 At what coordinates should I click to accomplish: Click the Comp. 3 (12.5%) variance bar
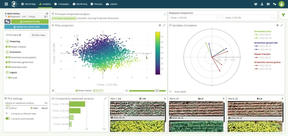pyautogui.click(x=72, y=118)
